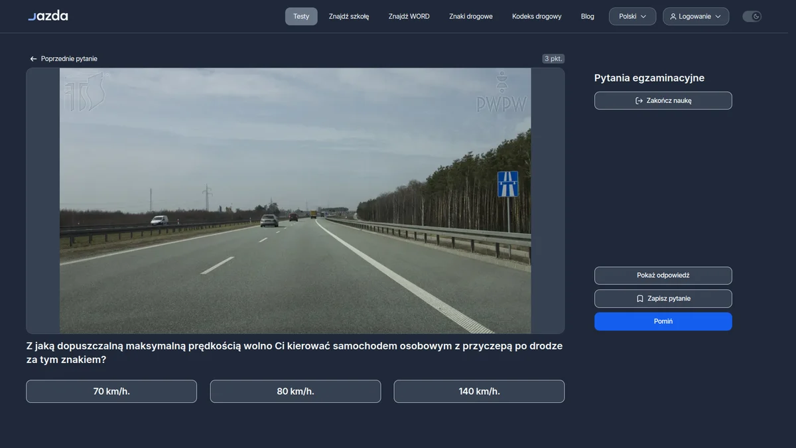
Task: Click the left arrow icon beside Poprzednie pytanie
Action: [33, 58]
